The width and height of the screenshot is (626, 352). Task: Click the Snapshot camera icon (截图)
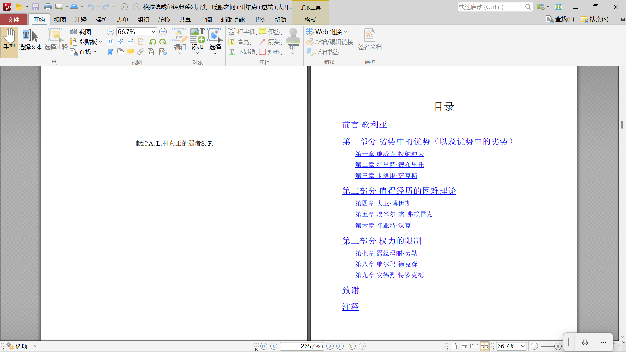[74, 32]
